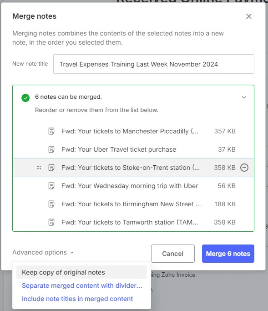The width and height of the screenshot is (268, 311).
Task: Click drag handle dots on Stoke-on-Trent row
Action: pyautogui.click(x=39, y=168)
